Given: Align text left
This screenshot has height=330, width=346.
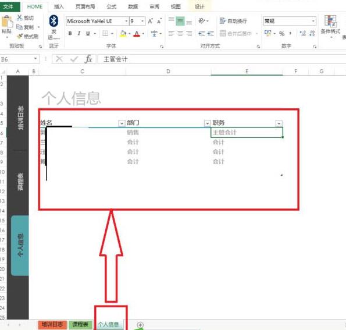Looking at the screenshot, I should (171, 33).
